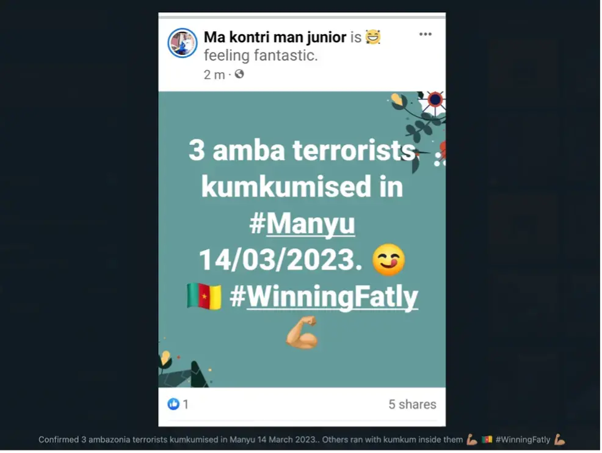The width and height of the screenshot is (602, 453).
Task: Click the poster's round profile picture
Action: pos(183,43)
